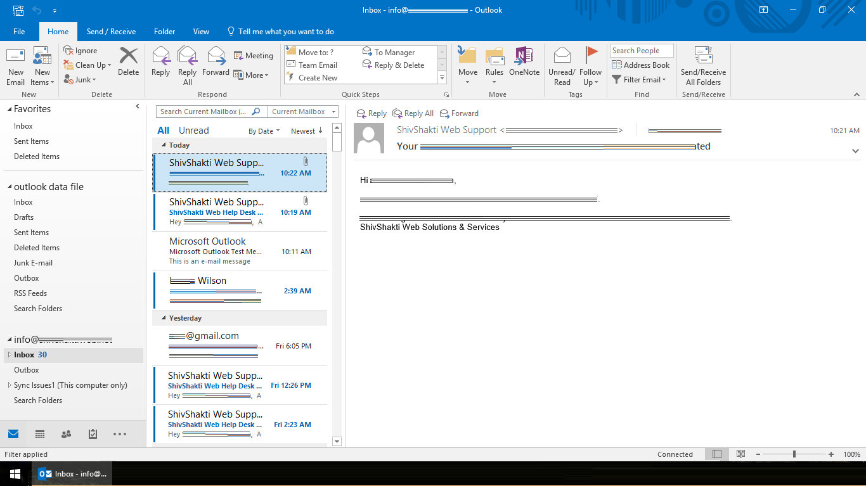866x486 pixels.
Task: Delete the selected message
Action: pyautogui.click(x=128, y=61)
